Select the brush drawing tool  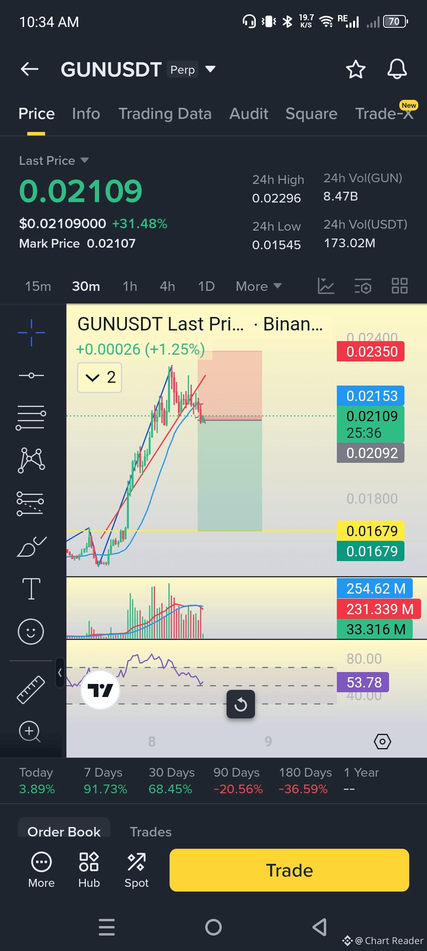[32, 546]
